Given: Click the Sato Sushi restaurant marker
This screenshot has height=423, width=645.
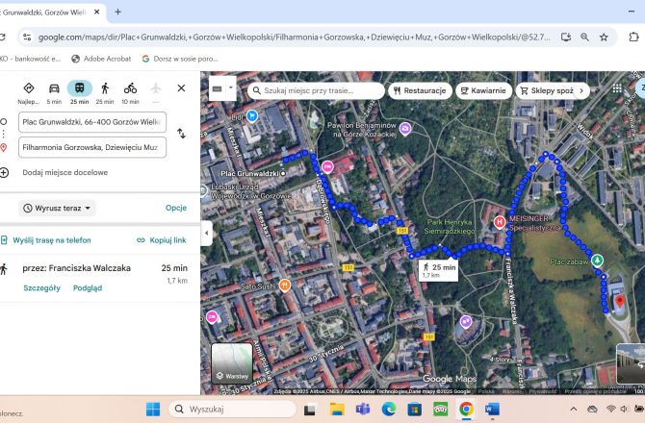Looking at the screenshot, I should pos(285,285).
